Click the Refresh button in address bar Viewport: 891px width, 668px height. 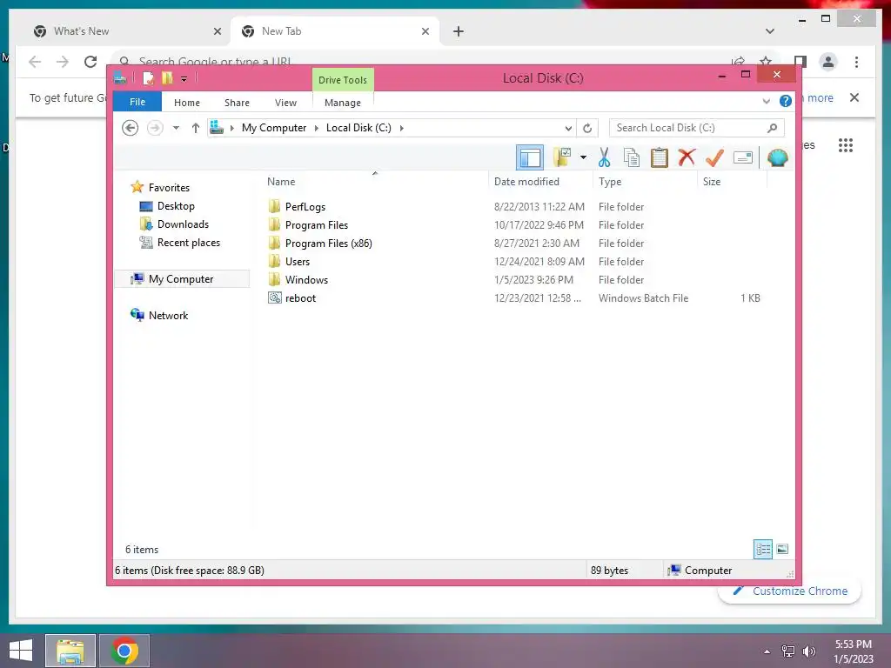click(587, 129)
